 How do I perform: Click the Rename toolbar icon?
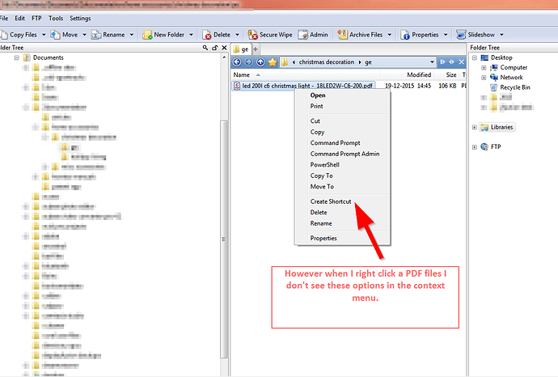click(x=96, y=35)
